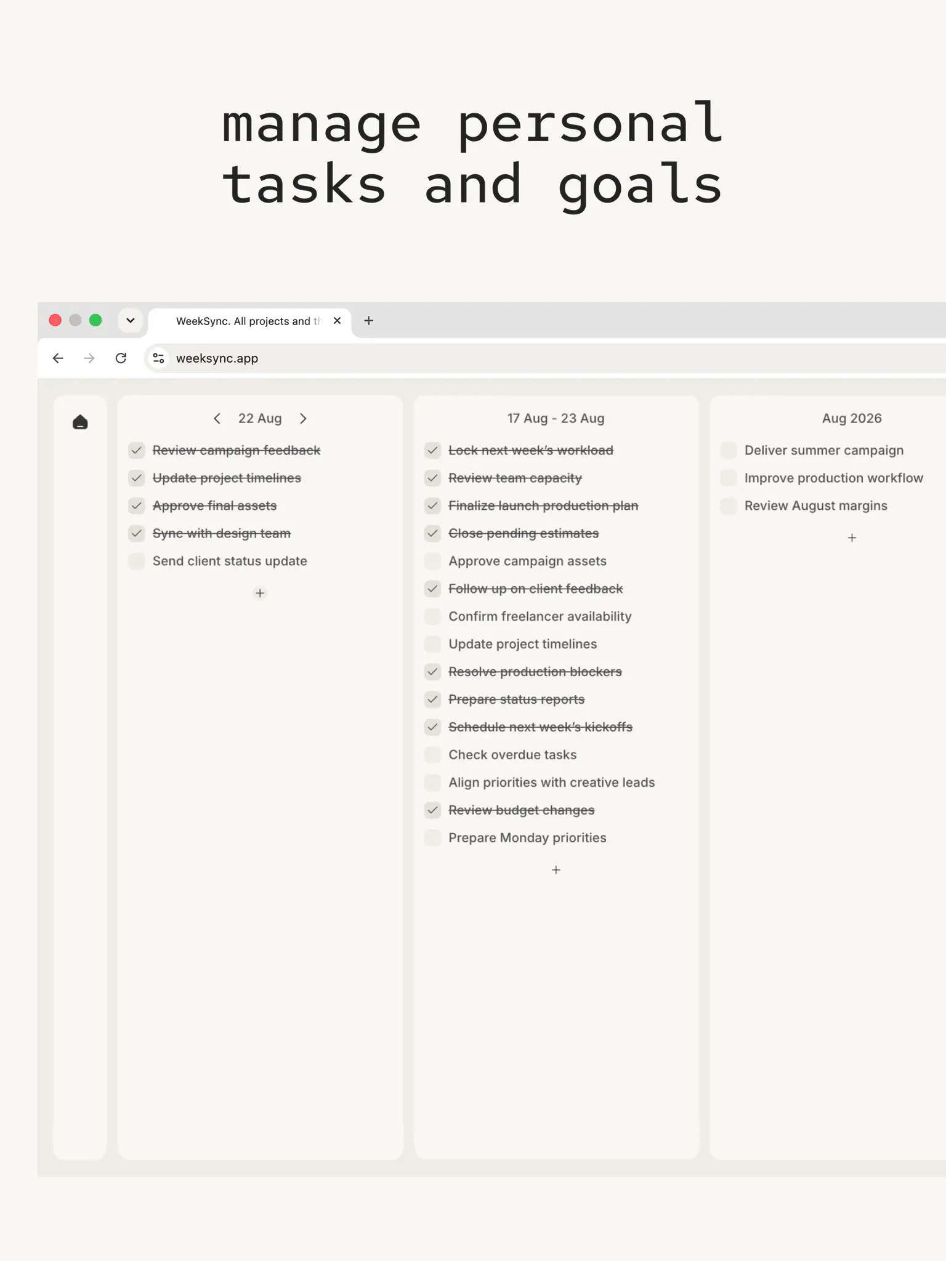Add a new goal to the Aug 2026 list
Screen dimensions: 946x1261
[852, 538]
